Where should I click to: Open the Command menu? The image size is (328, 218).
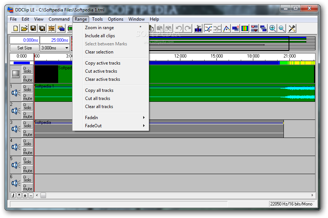pos(59,19)
